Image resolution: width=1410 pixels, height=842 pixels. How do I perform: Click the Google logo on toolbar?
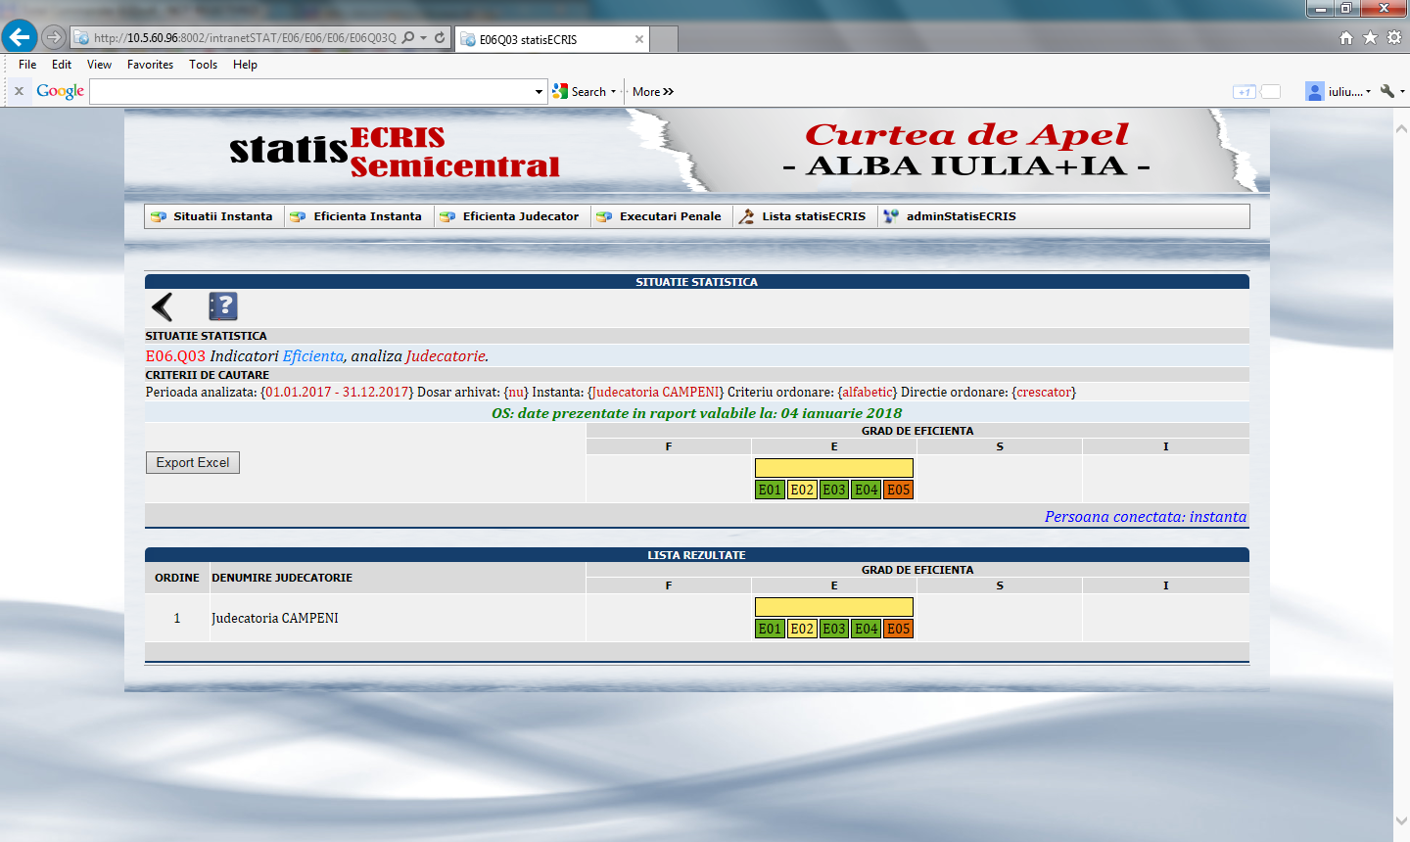61,91
